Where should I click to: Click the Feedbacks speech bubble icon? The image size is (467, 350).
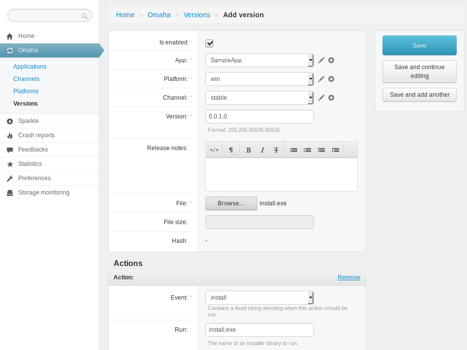tap(10, 150)
